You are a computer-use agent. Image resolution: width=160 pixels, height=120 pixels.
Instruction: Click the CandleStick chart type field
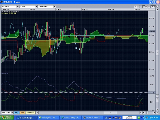click(x=46, y=7)
